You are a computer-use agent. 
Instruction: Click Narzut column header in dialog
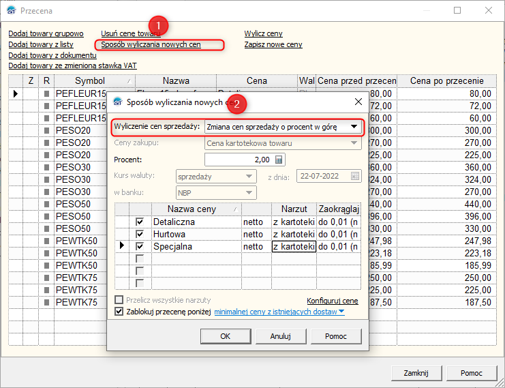pyautogui.click(x=294, y=209)
